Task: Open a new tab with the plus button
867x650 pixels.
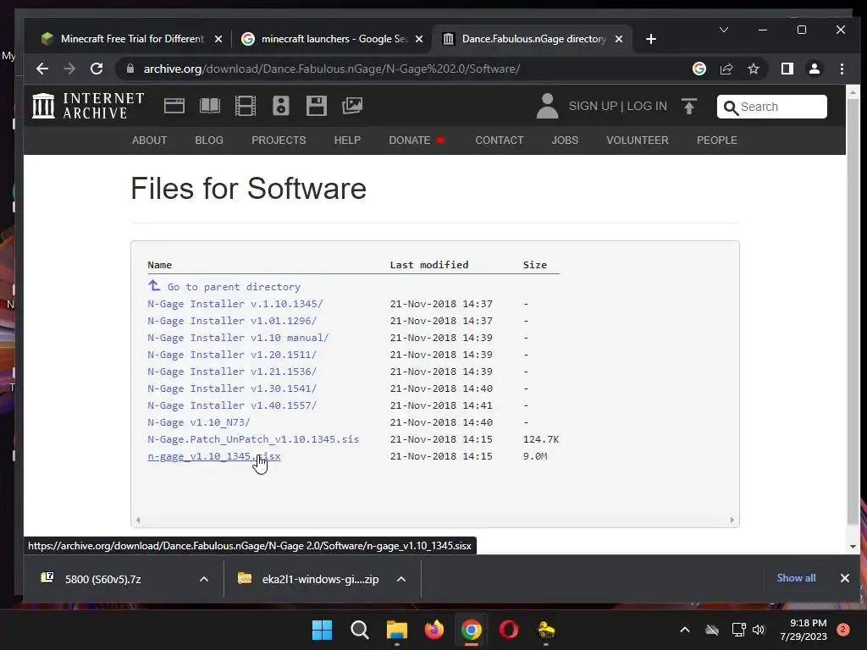Action: tap(651, 39)
